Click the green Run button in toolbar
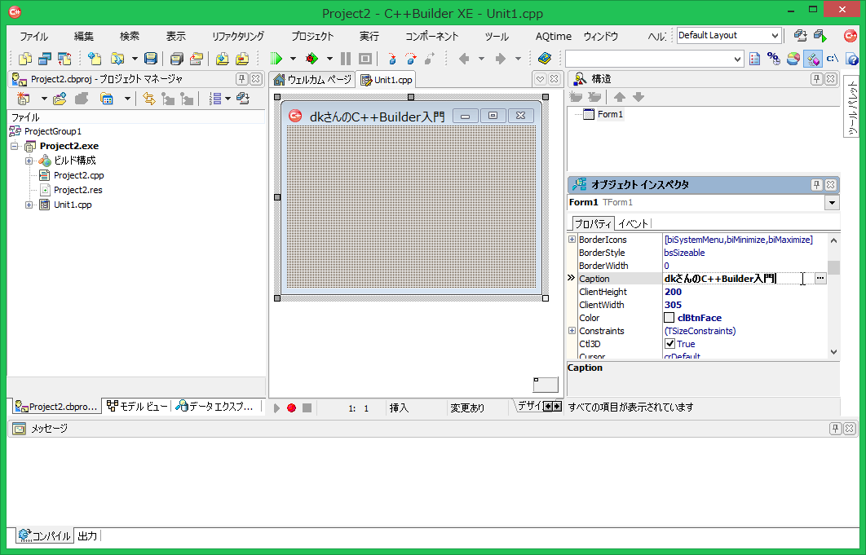The image size is (866, 555). pyautogui.click(x=276, y=59)
